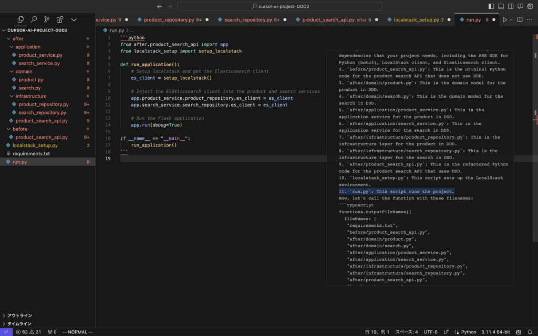
Task: Open product.py in the domain folder
Action: (47, 80)
